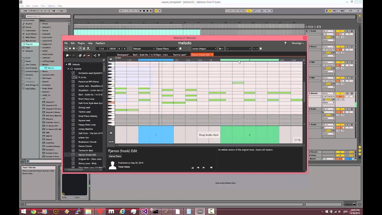Arm track 4 FM8 for recording

click(352, 78)
